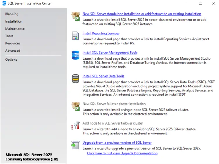219x164 pixels.
Task: Open Install SQL Server Management Tools link
Action: [x=110, y=53]
